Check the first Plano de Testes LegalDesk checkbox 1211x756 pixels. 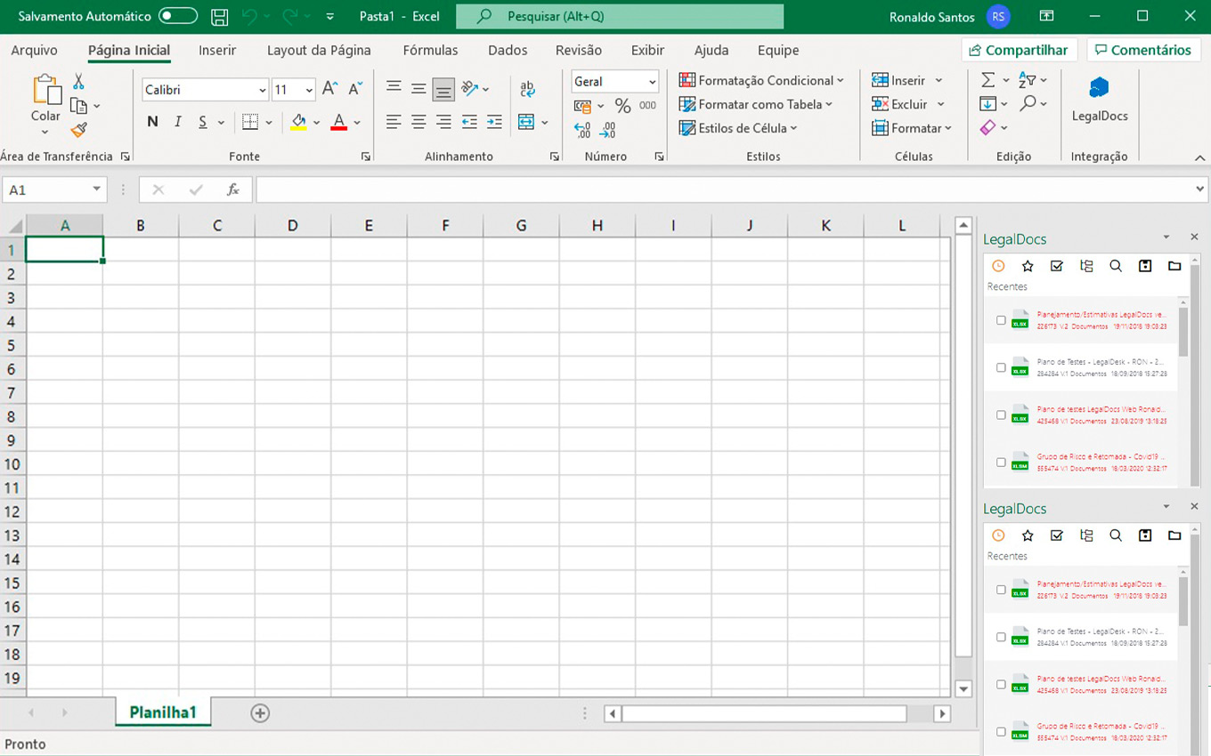(x=1001, y=367)
